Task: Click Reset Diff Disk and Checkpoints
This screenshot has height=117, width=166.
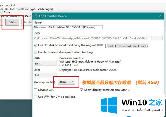Action: pyautogui.click(x=127, y=46)
